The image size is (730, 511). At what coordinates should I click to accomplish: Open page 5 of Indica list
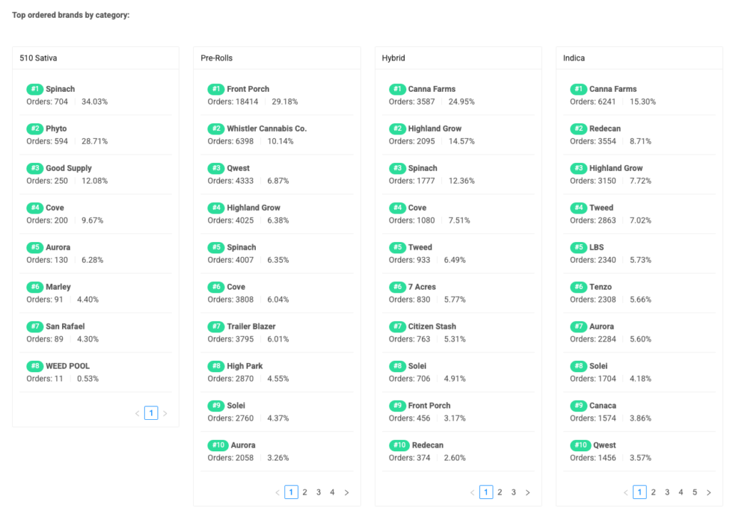(x=694, y=492)
